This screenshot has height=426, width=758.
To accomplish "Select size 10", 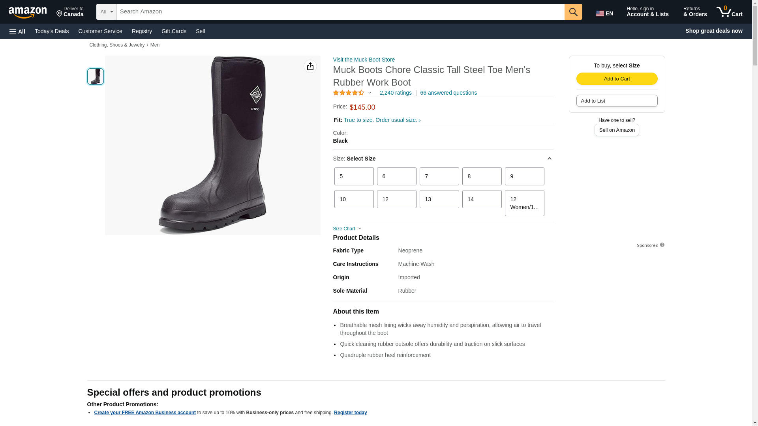I will pos(354,199).
